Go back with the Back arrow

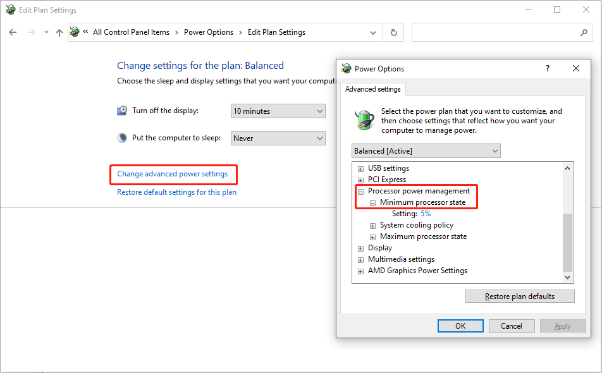tap(13, 32)
